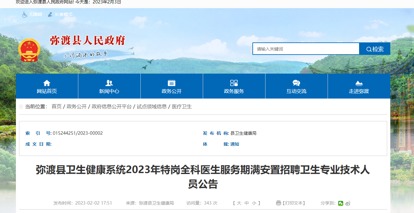This screenshot has width=414, height=213.
Task: Click the grid icon above 政务服务
Action: (x=234, y=83)
